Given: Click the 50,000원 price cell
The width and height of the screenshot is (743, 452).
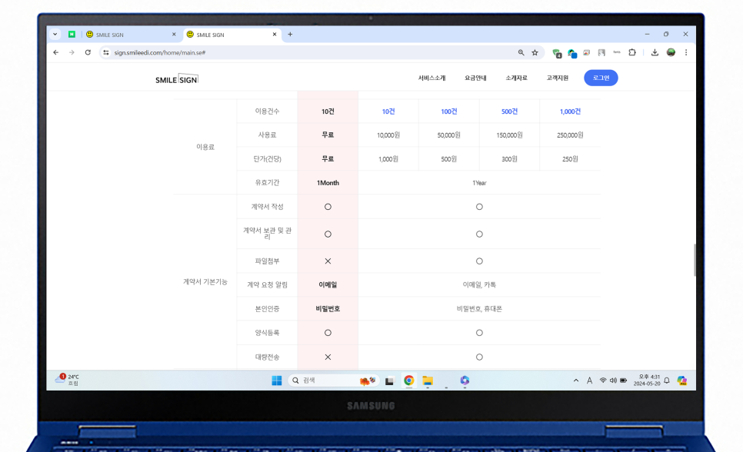Looking at the screenshot, I should (448, 135).
